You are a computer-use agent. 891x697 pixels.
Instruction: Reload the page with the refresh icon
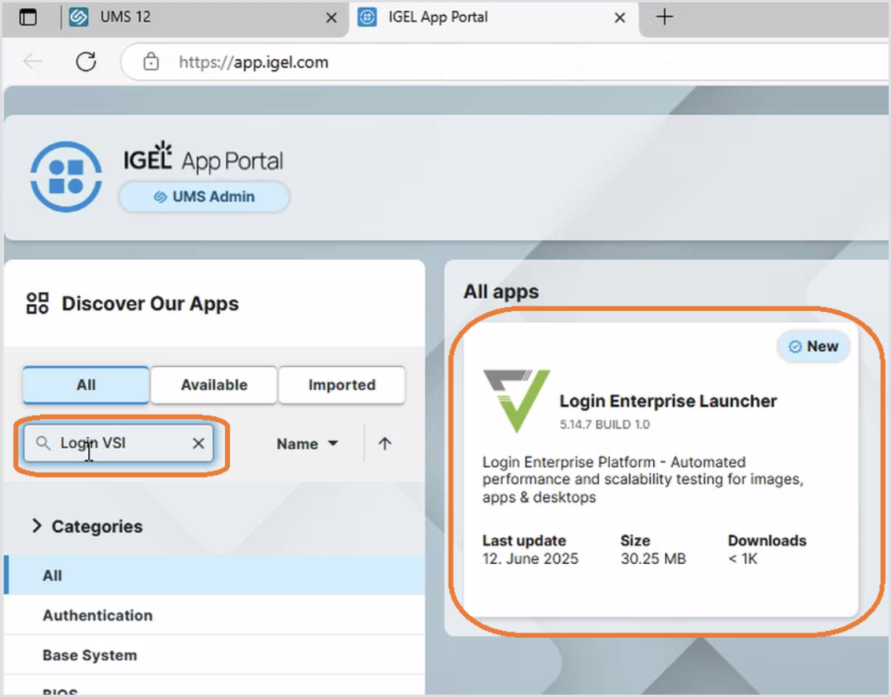pos(85,62)
